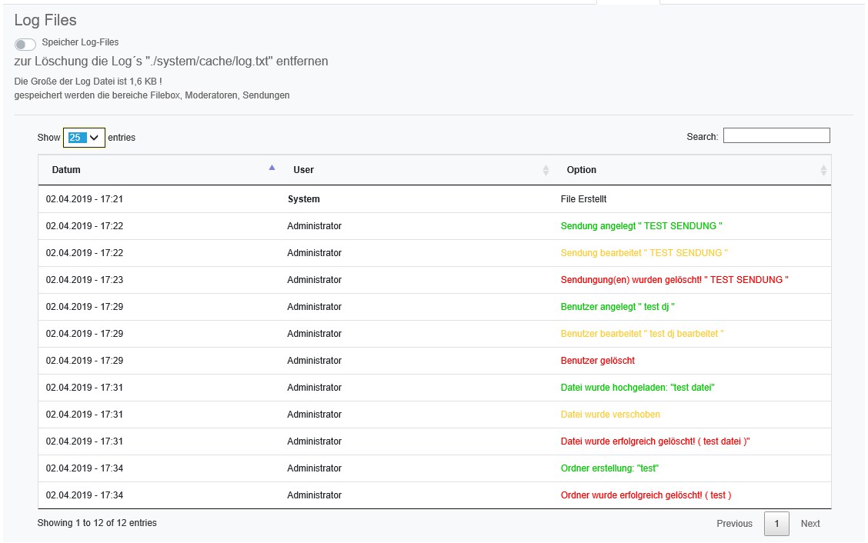Go to the Previous page
The width and height of the screenshot is (868, 543).
734,524
